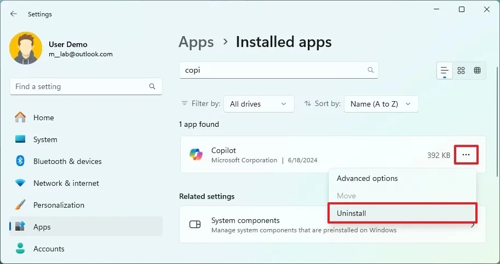Choose Uninstall from the Copilot menu
Viewport: 500px width, 264px height.
point(403,213)
